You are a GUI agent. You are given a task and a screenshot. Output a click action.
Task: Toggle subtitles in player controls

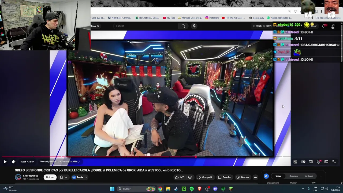coord(311,162)
